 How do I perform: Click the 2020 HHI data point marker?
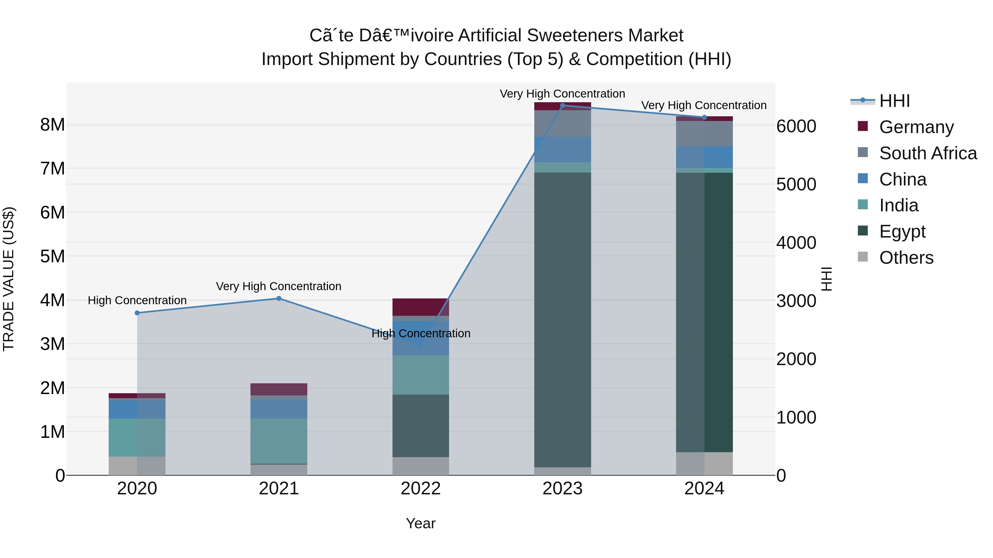pyautogui.click(x=137, y=313)
